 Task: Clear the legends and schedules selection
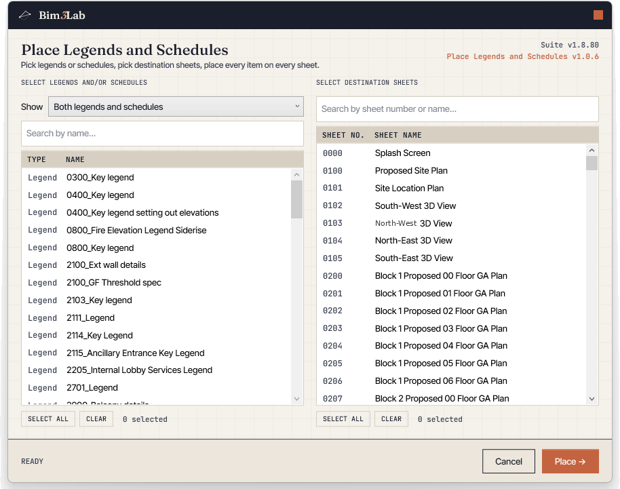click(96, 419)
